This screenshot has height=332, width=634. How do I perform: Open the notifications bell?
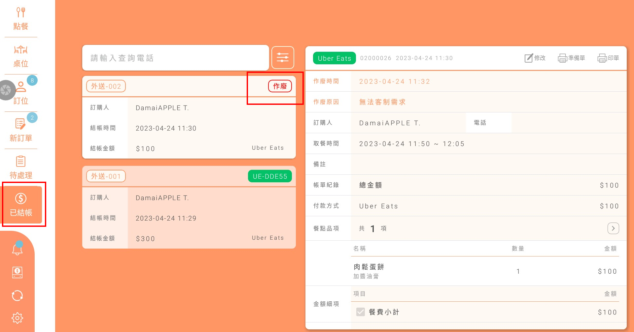17,249
